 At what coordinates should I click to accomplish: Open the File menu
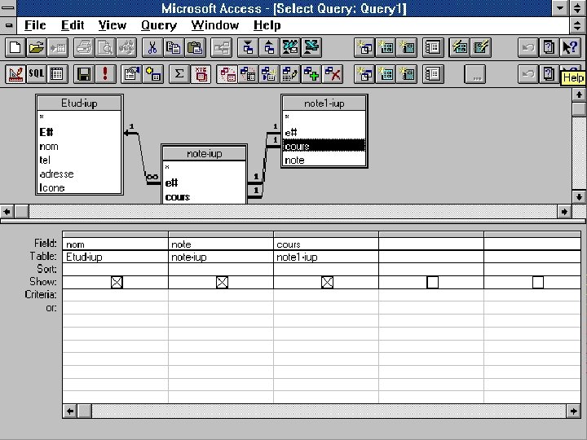click(x=35, y=25)
